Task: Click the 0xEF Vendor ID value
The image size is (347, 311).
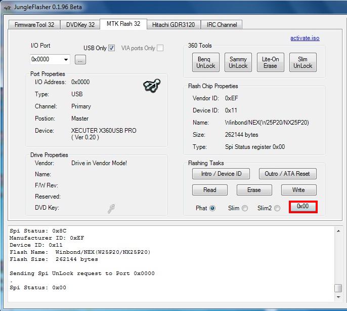Action: click(x=231, y=98)
